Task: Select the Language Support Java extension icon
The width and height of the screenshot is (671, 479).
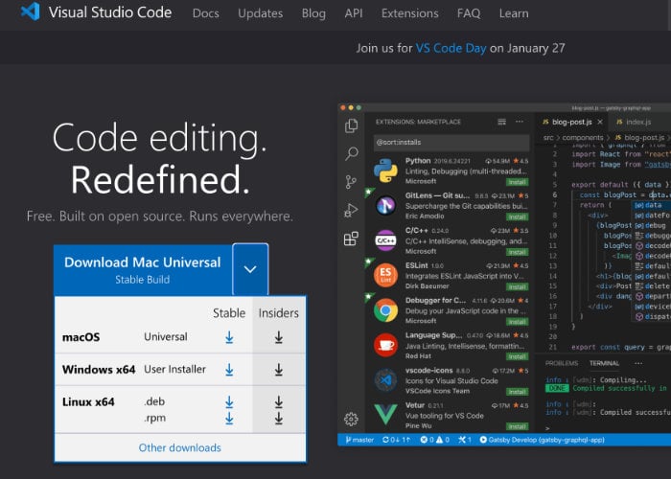Action: point(385,345)
